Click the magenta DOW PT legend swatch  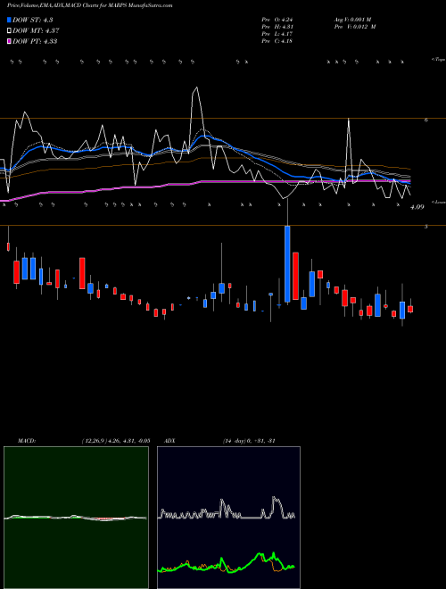[x=9, y=41]
